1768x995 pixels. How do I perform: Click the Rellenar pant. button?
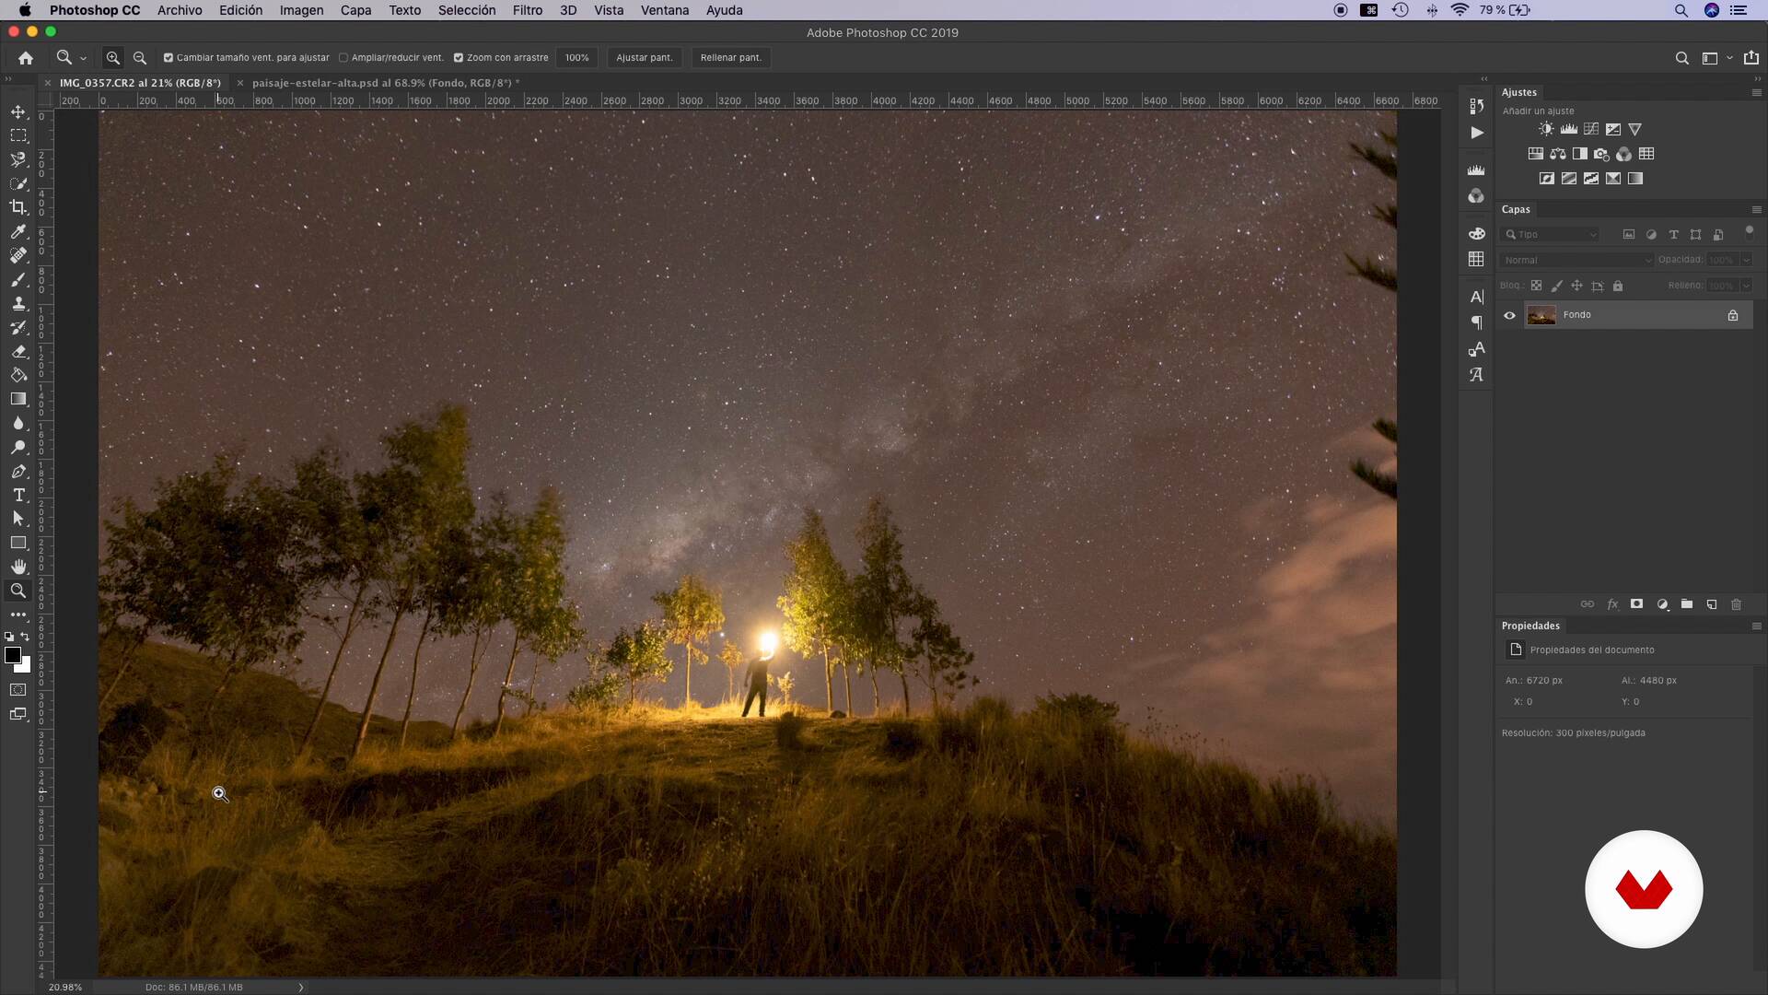730,57
